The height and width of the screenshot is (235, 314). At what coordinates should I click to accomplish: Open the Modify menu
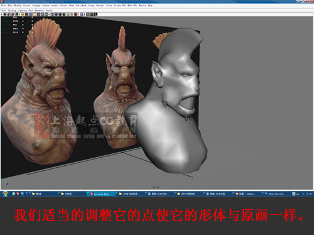(x=18, y=6)
